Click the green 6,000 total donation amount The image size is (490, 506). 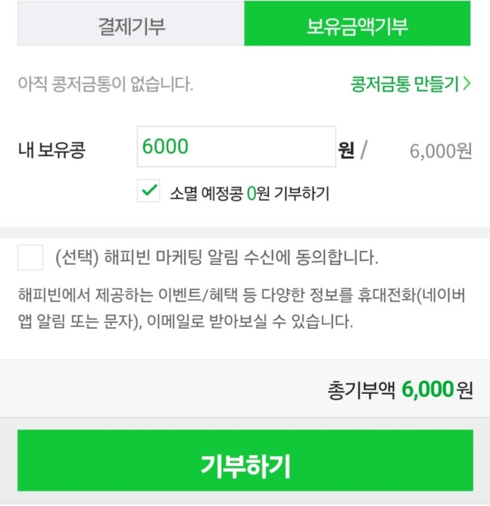(427, 390)
